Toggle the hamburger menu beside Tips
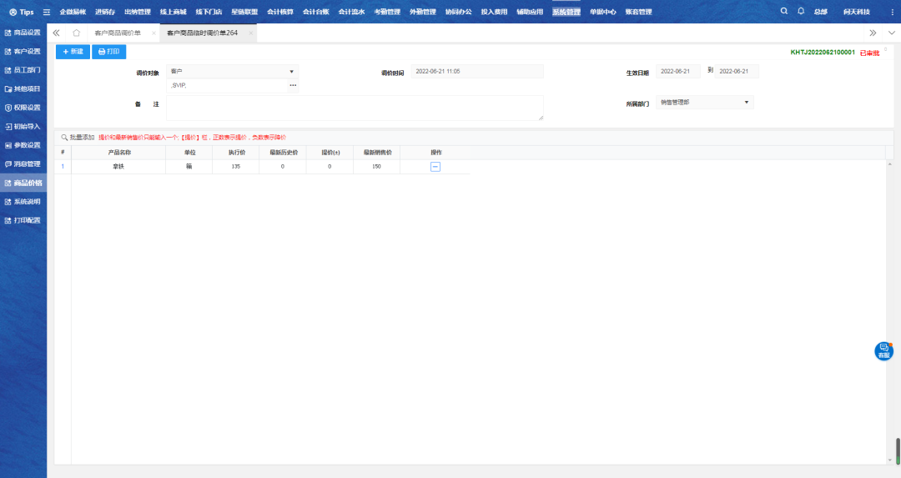 tap(47, 12)
